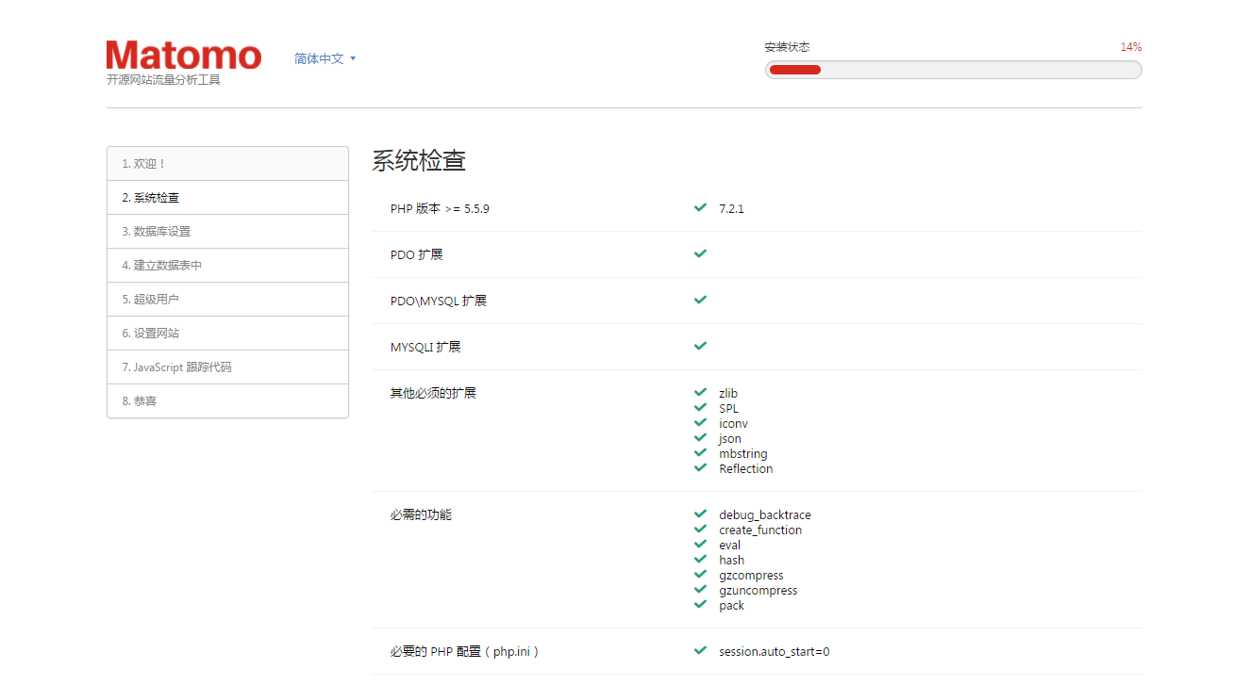Click checkmark beside zlib
Screen dimensions: 1250x685
tap(700, 392)
